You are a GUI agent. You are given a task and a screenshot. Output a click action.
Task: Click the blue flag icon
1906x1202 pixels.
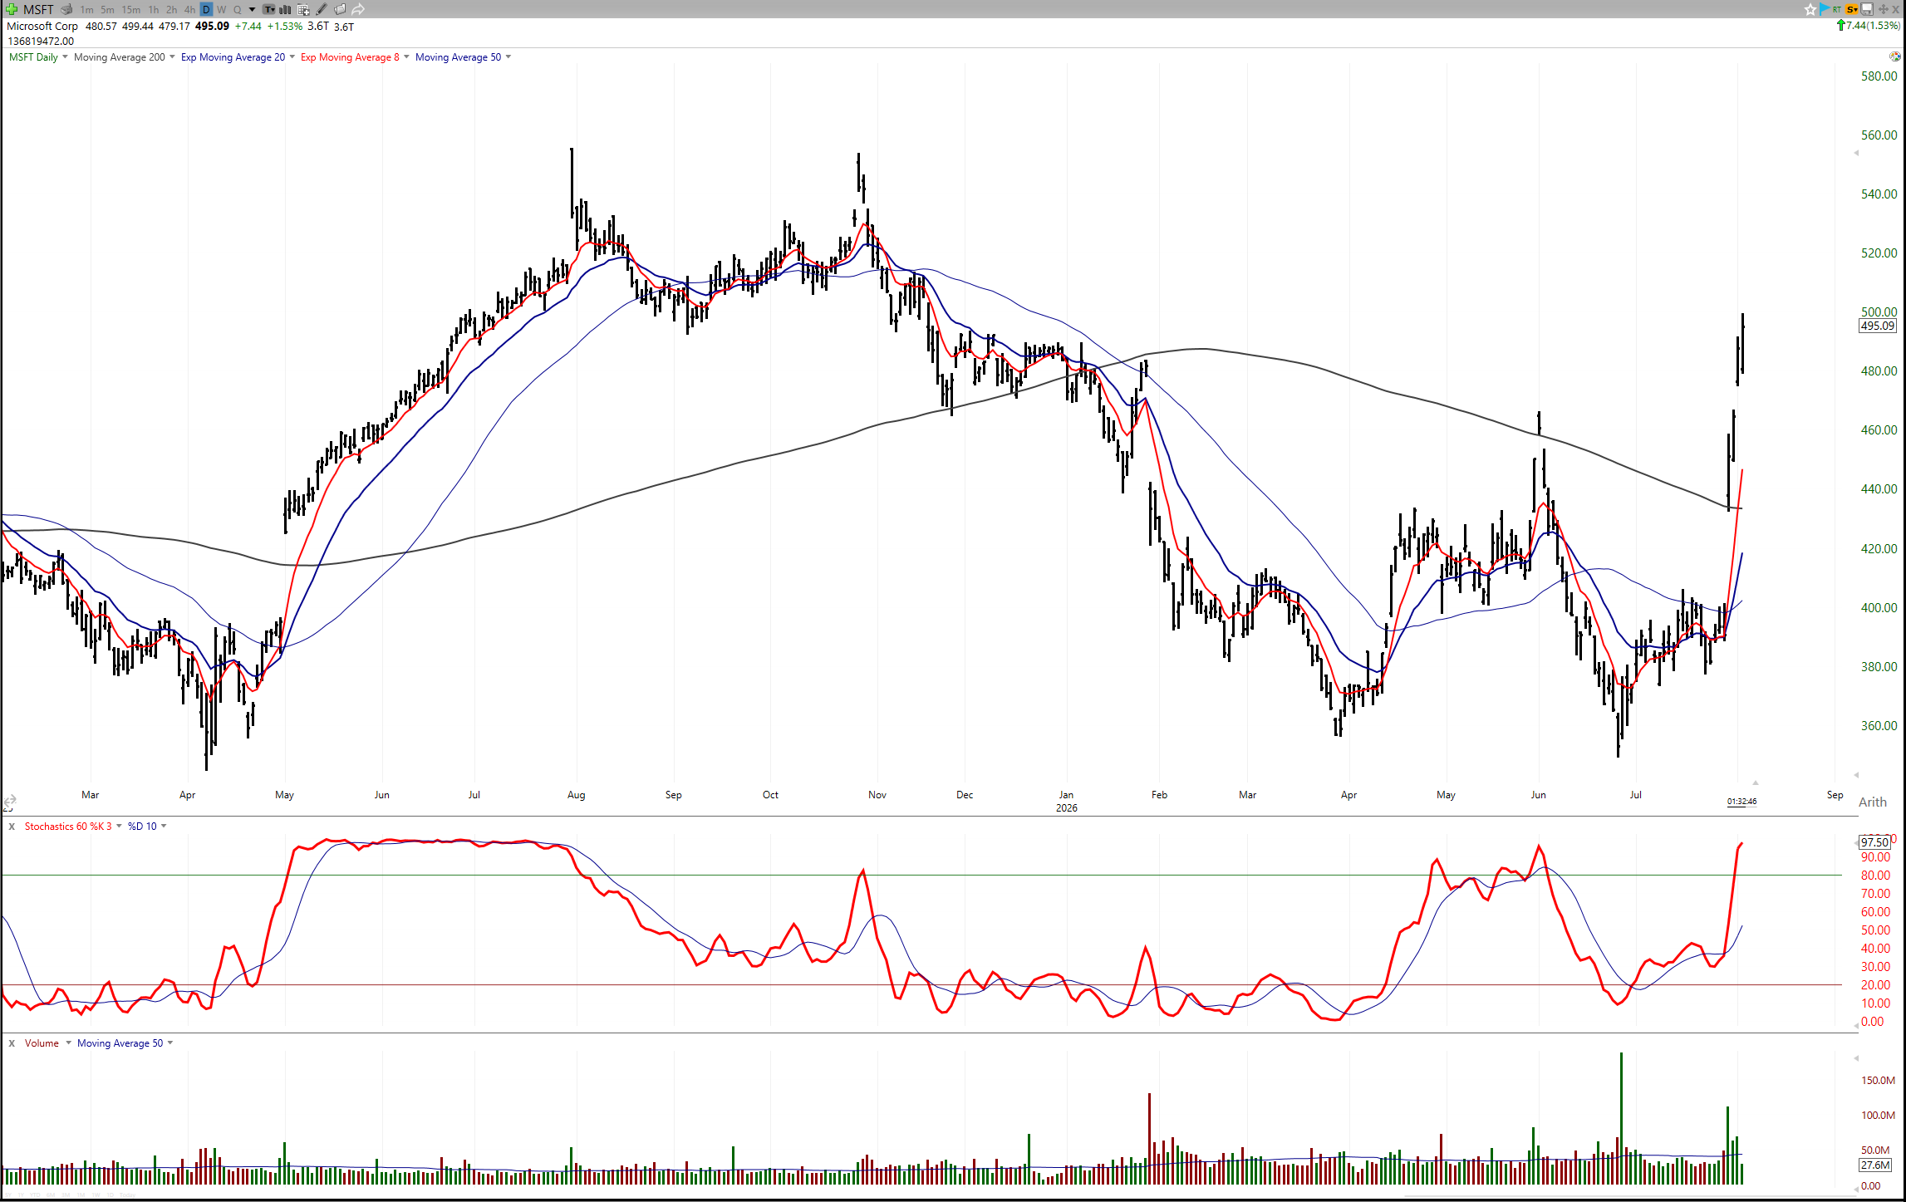click(x=1824, y=9)
